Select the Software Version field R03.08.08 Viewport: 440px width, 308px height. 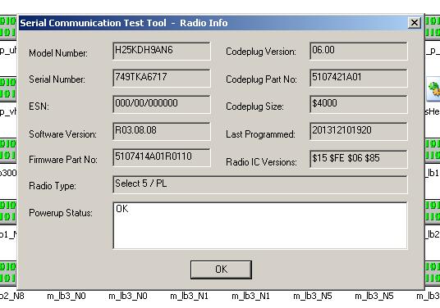point(162,131)
